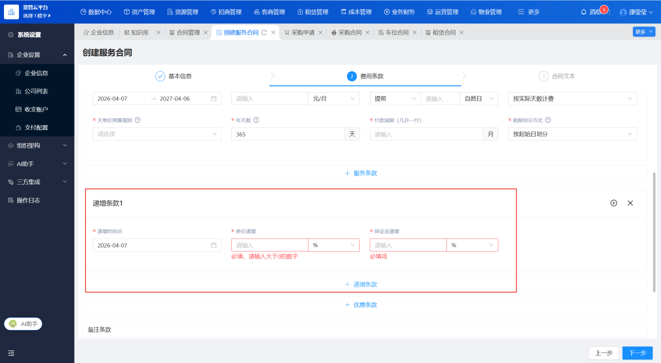Click the help icon beside 年天数
This screenshot has height=363, width=661.
pos(256,120)
